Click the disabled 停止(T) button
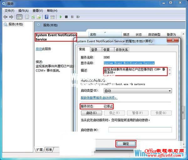Image resolution: width=188 pixels, height=160 pixels. (x=114, y=113)
